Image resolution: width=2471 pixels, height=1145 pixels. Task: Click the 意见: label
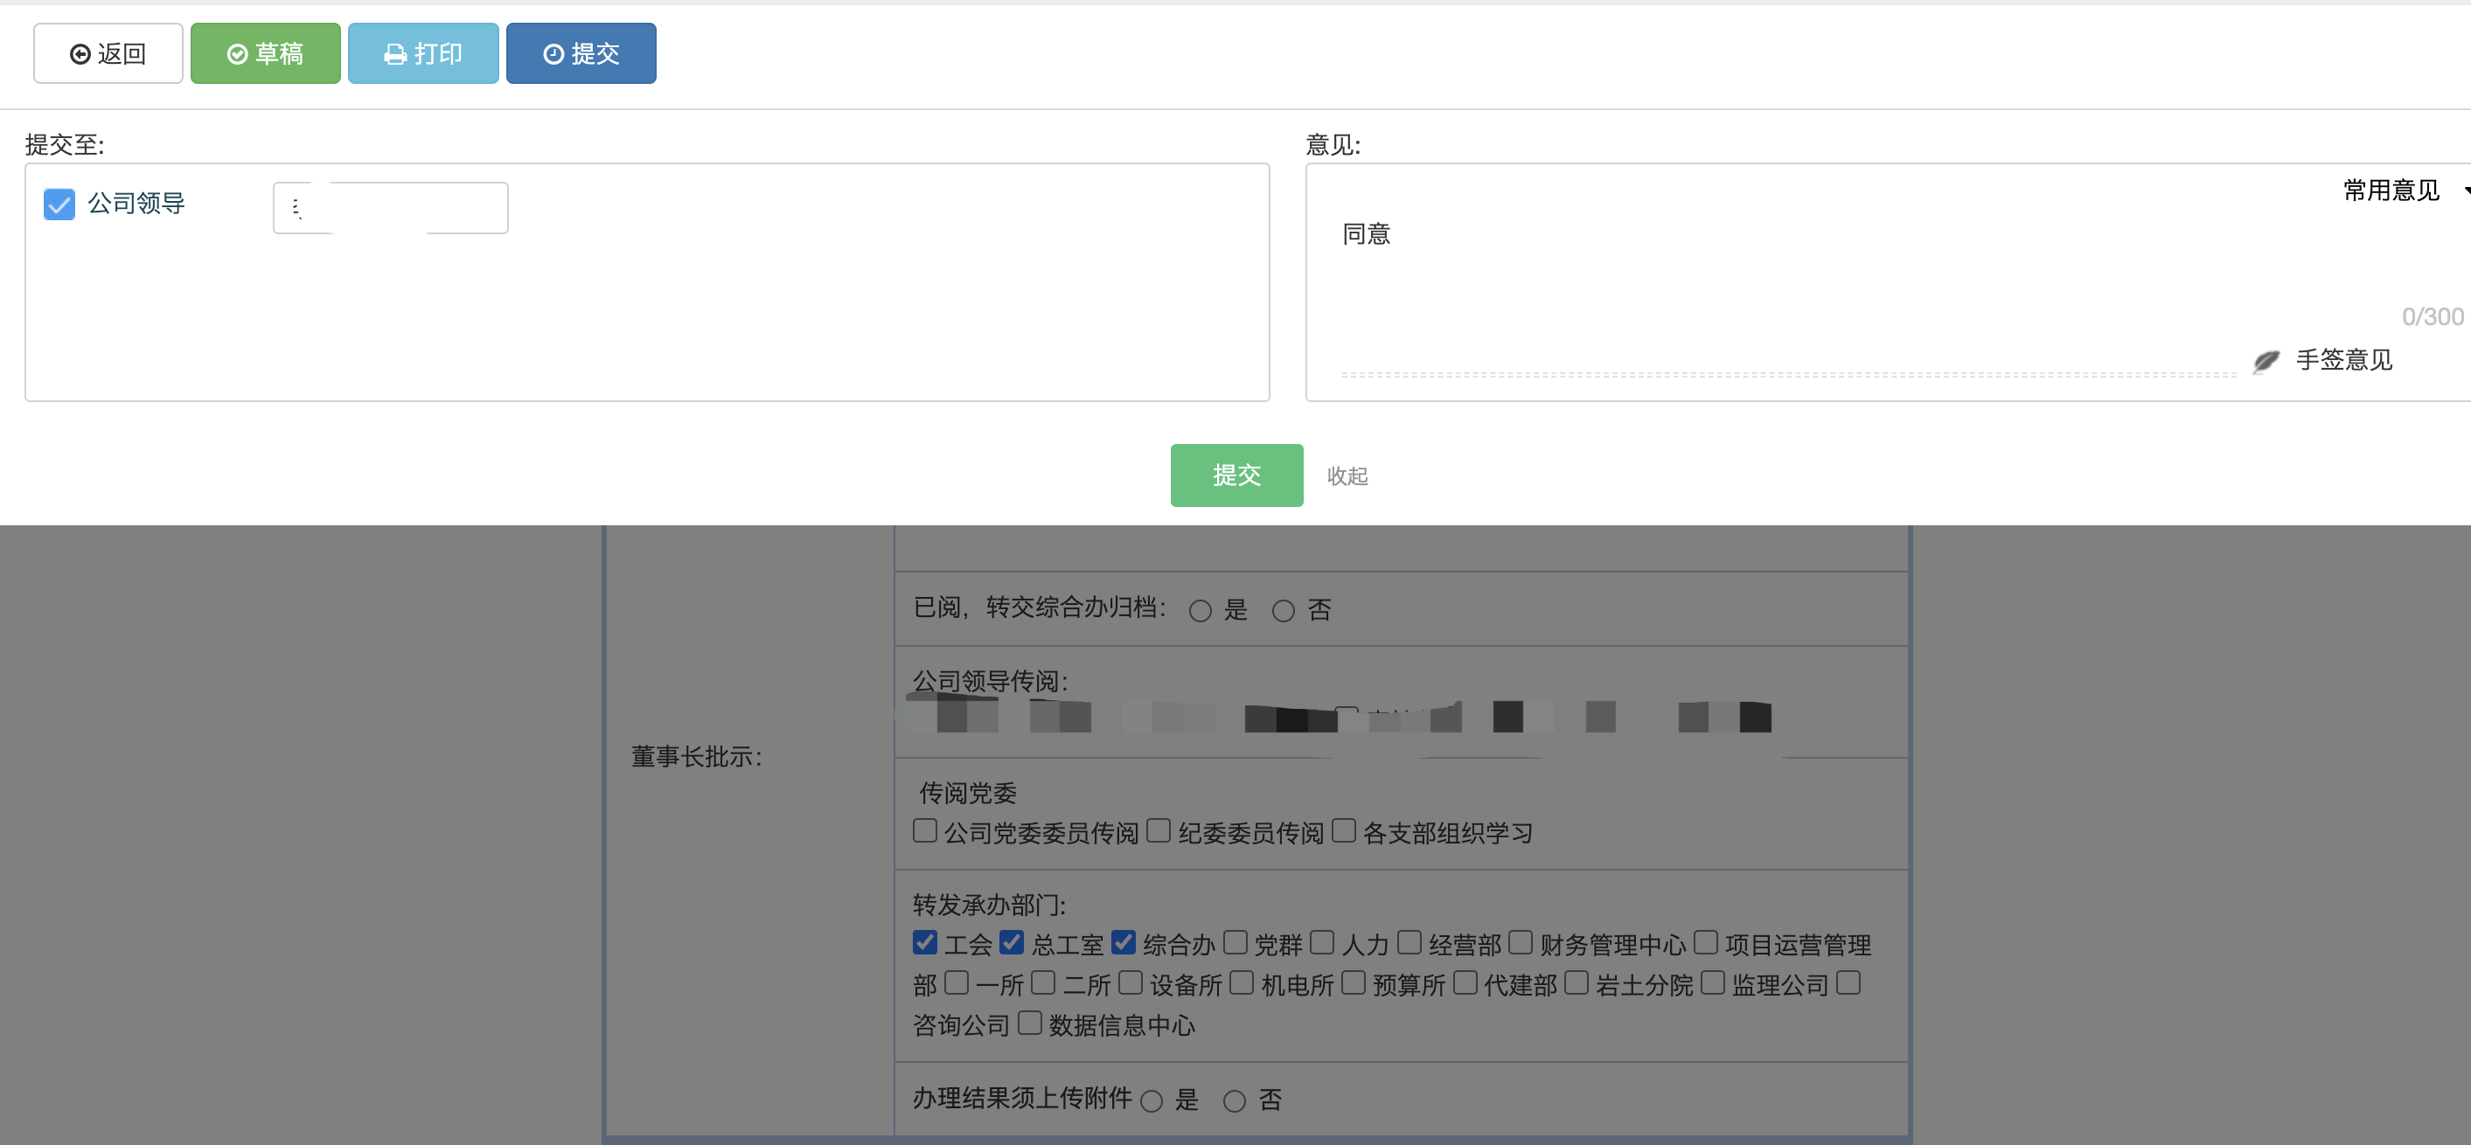coord(1333,145)
